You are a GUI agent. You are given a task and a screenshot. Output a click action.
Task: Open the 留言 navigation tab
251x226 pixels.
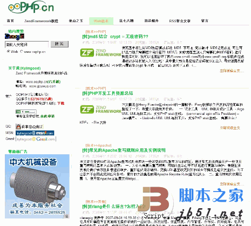[205, 21]
